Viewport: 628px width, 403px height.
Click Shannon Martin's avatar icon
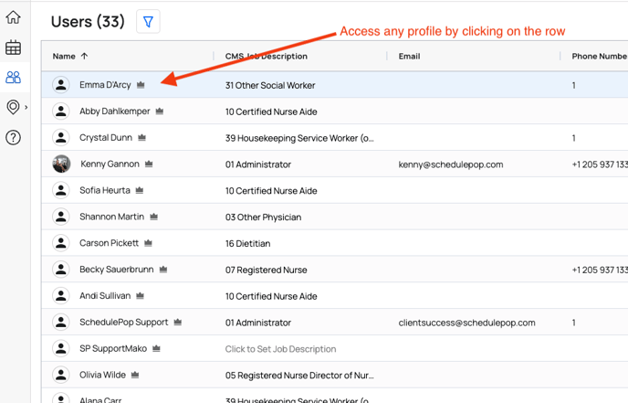(61, 217)
